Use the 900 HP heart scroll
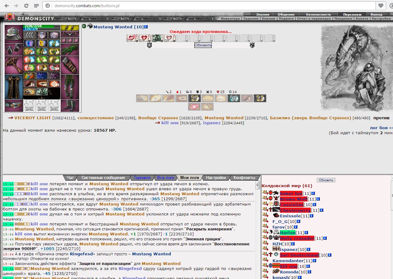Screen dimensions: 393x279 point(145,38)
